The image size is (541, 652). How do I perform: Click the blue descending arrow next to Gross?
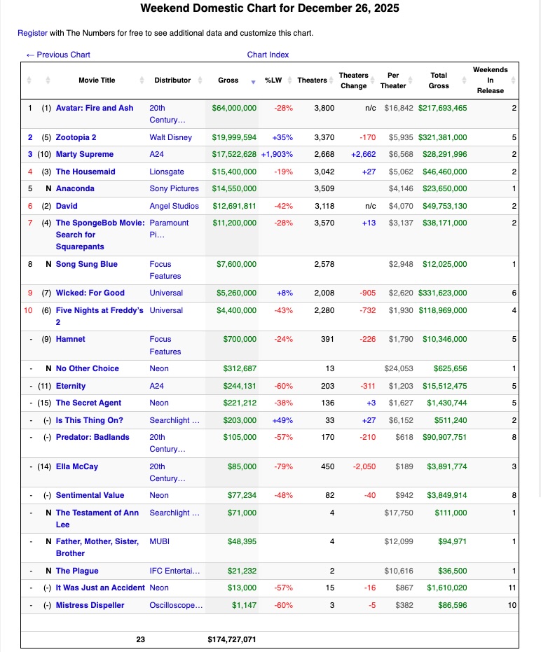point(253,83)
